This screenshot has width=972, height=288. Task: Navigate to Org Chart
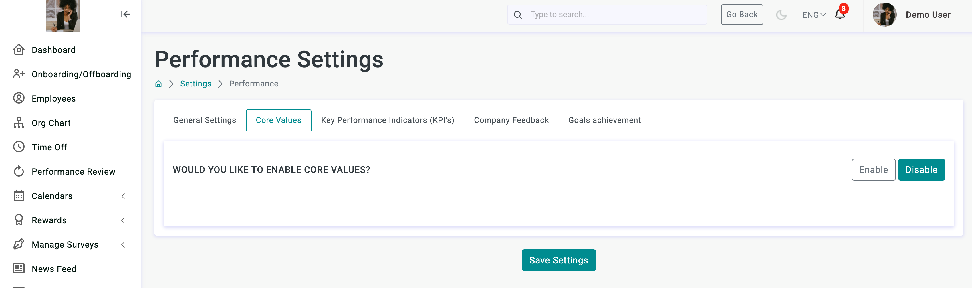tap(51, 123)
